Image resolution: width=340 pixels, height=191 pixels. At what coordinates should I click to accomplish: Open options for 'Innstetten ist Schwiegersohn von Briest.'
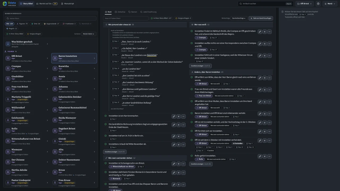pos(183,164)
